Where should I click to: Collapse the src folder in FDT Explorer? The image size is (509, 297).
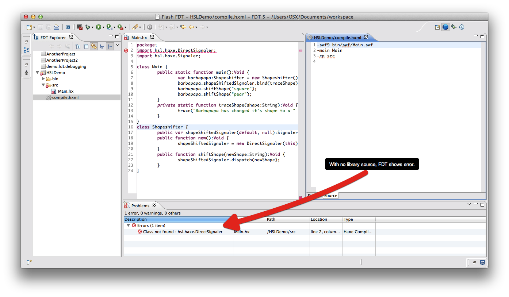pyautogui.click(x=43, y=85)
